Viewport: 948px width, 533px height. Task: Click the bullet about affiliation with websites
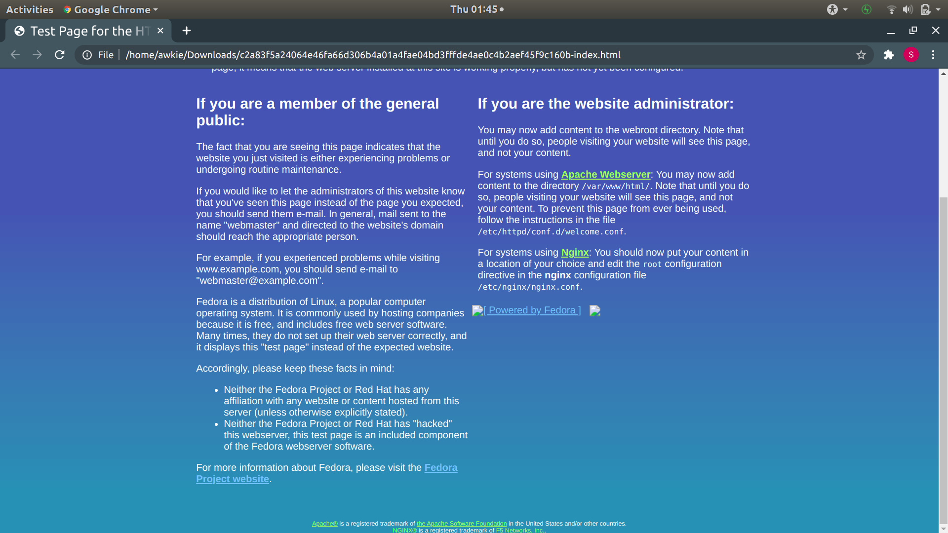pyautogui.click(x=342, y=401)
